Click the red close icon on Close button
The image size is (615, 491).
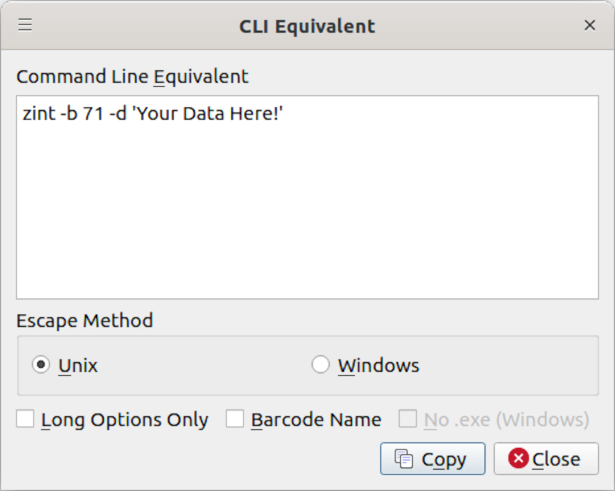coord(518,458)
